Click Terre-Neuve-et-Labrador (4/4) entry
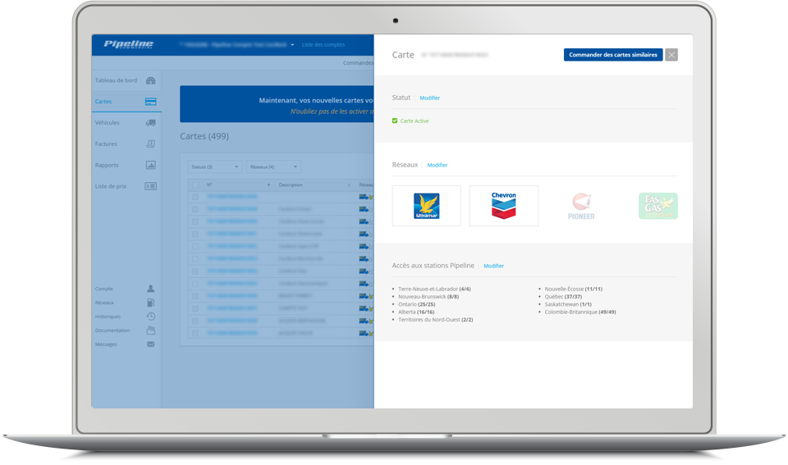This screenshot has width=788, height=465. point(434,289)
